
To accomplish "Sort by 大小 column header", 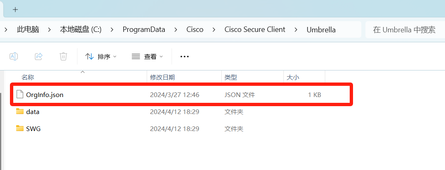I will tap(293, 77).
